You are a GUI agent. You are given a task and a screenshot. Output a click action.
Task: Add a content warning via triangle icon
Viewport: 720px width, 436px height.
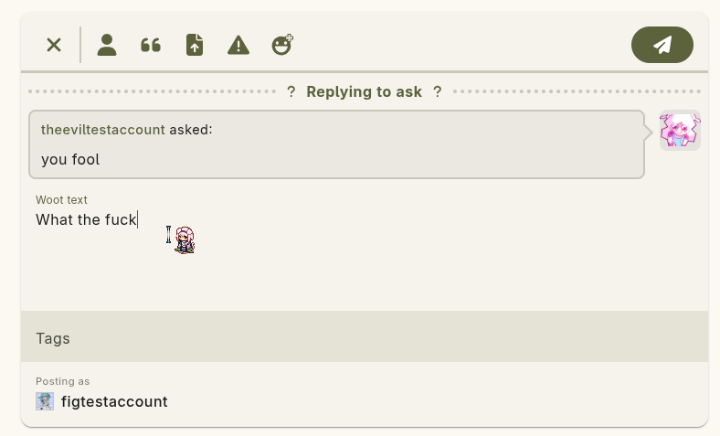238,45
